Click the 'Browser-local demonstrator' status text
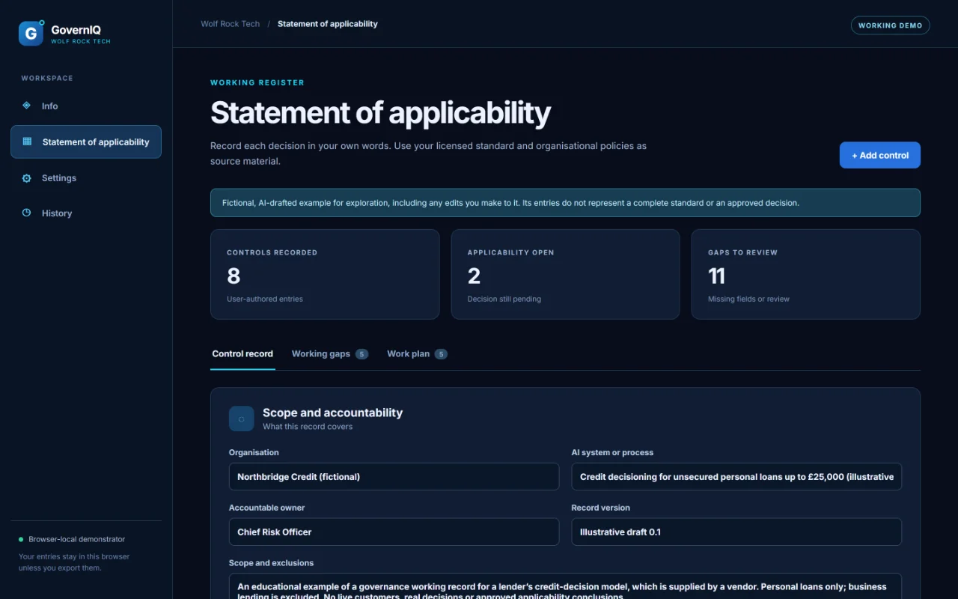958x599 pixels. click(77, 539)
